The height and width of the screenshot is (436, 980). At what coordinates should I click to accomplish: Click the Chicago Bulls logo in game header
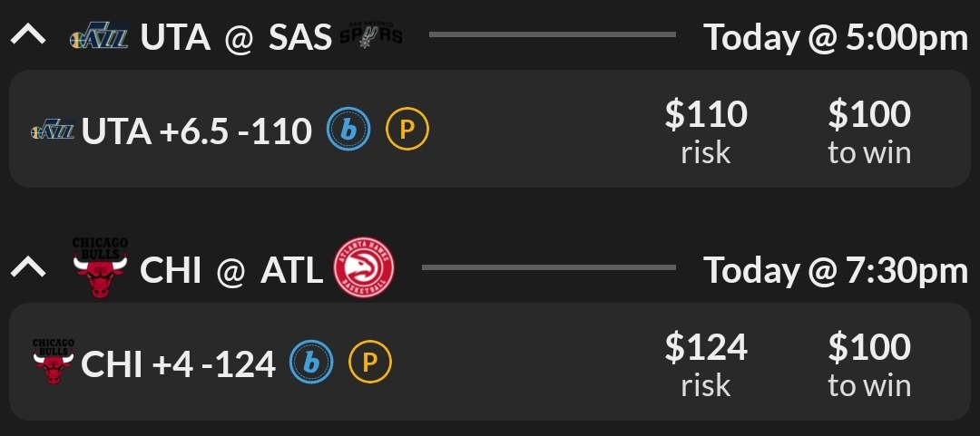[100, 266]
